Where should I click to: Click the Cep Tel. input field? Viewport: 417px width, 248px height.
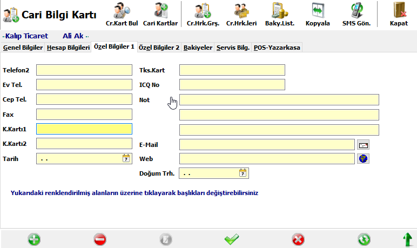[x=84, y=99]
